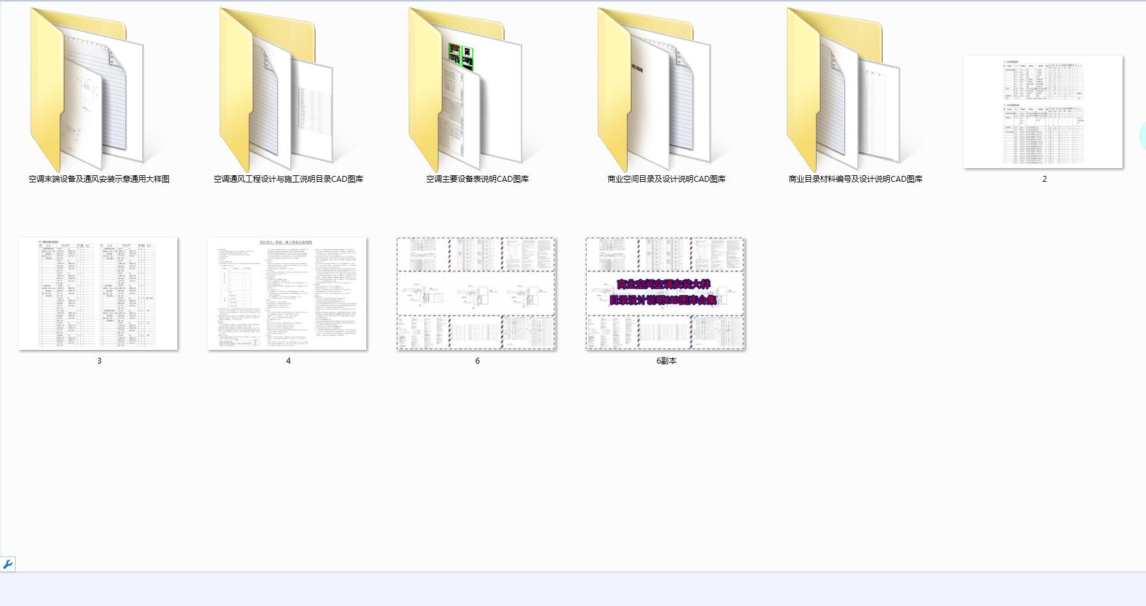Click the 空调主要设备表说明CAD图库 folder icon
1146x606 pixels.
click(x=469, y=91)
